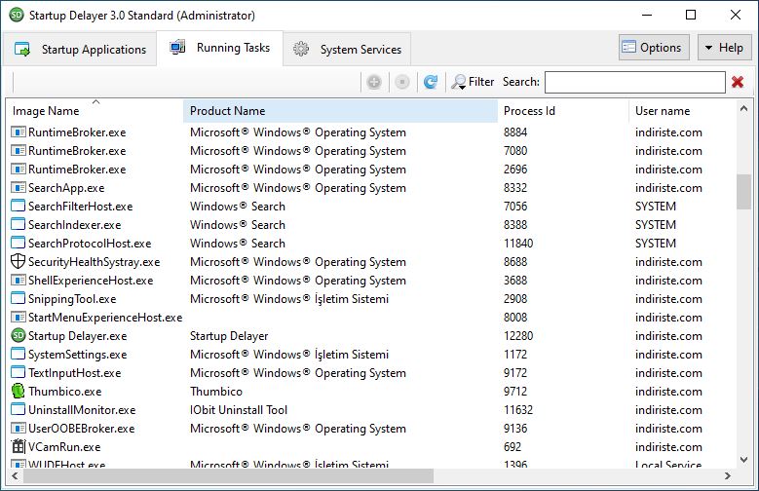This screenshot has width=759, height=491.
Task: Clear search with the red X
Action: 738,82
